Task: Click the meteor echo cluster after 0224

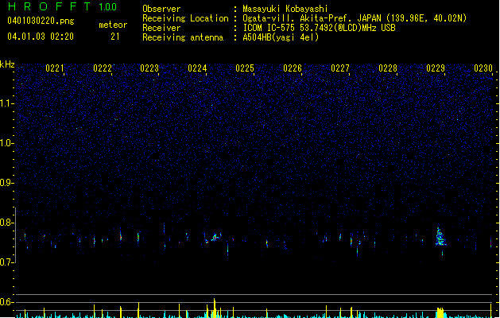Action: pyautogui.click(x=214, y=238)
